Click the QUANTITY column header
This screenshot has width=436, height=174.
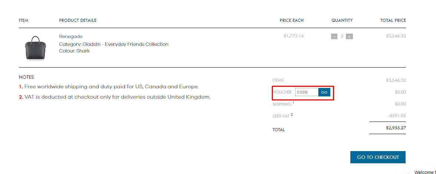(342, 21)
